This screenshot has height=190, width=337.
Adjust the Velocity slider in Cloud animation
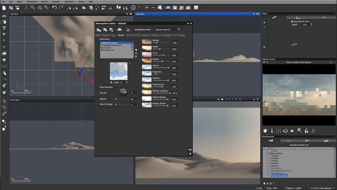tap(122, 99)
